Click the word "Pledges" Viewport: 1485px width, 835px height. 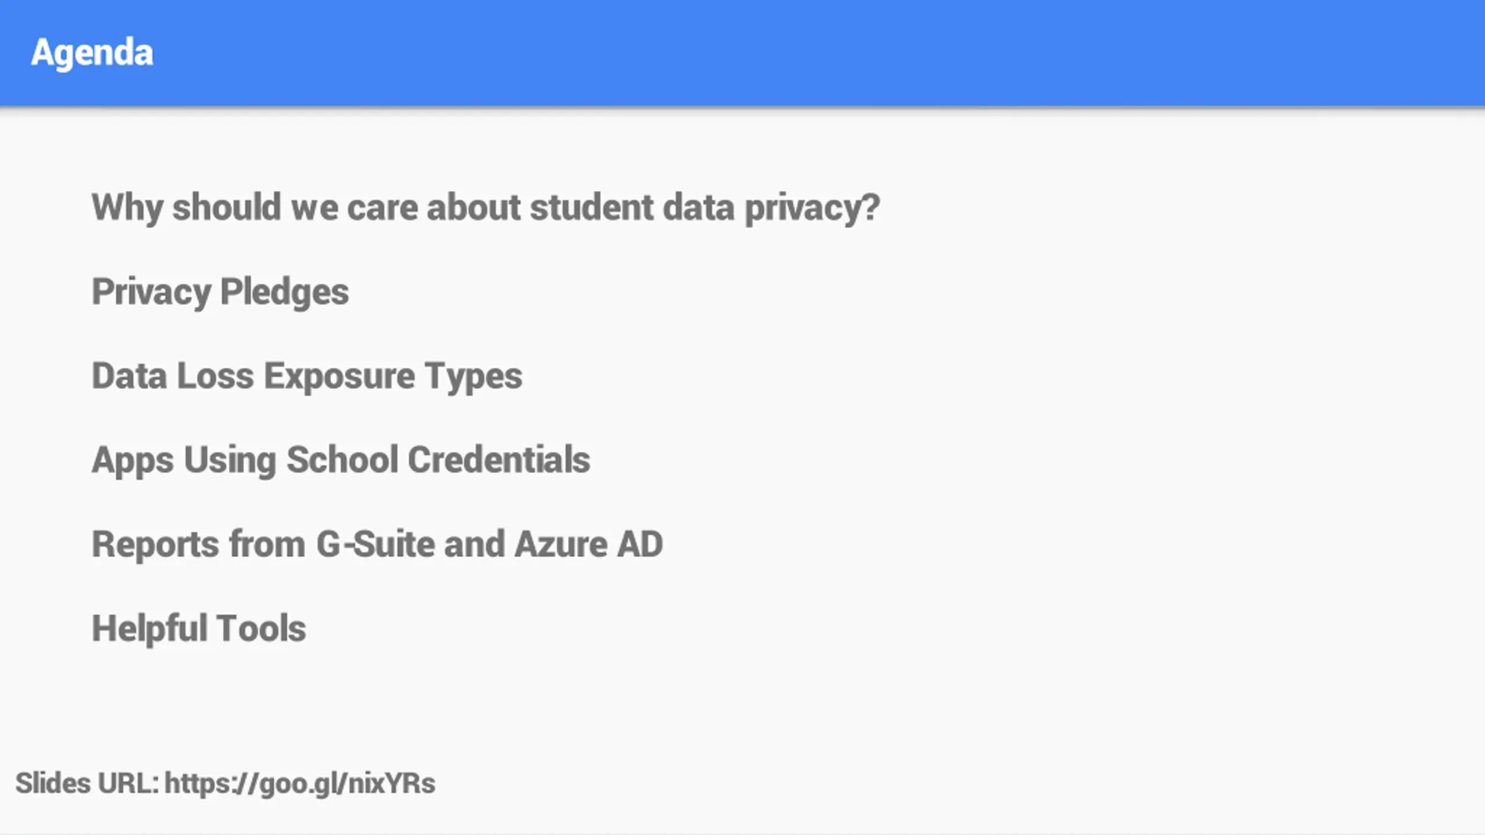(285, 292)
